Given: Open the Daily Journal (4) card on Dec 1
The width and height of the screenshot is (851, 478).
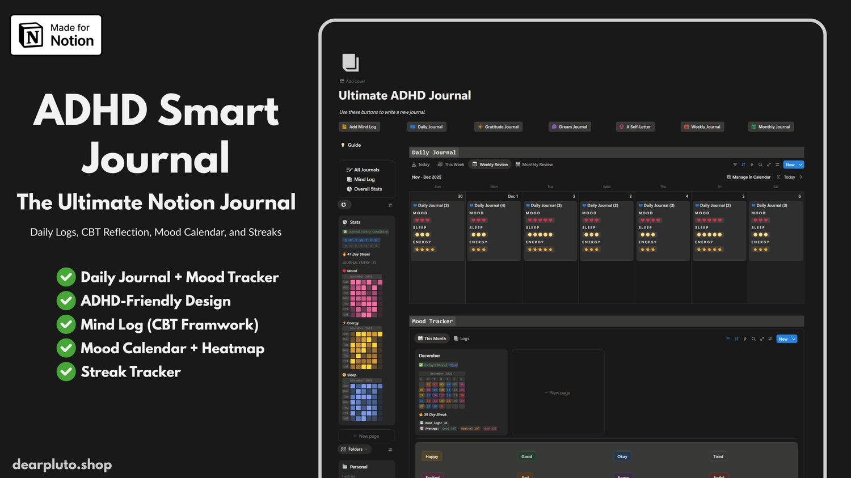Looking at the screenshot, I should click(494, 231).
